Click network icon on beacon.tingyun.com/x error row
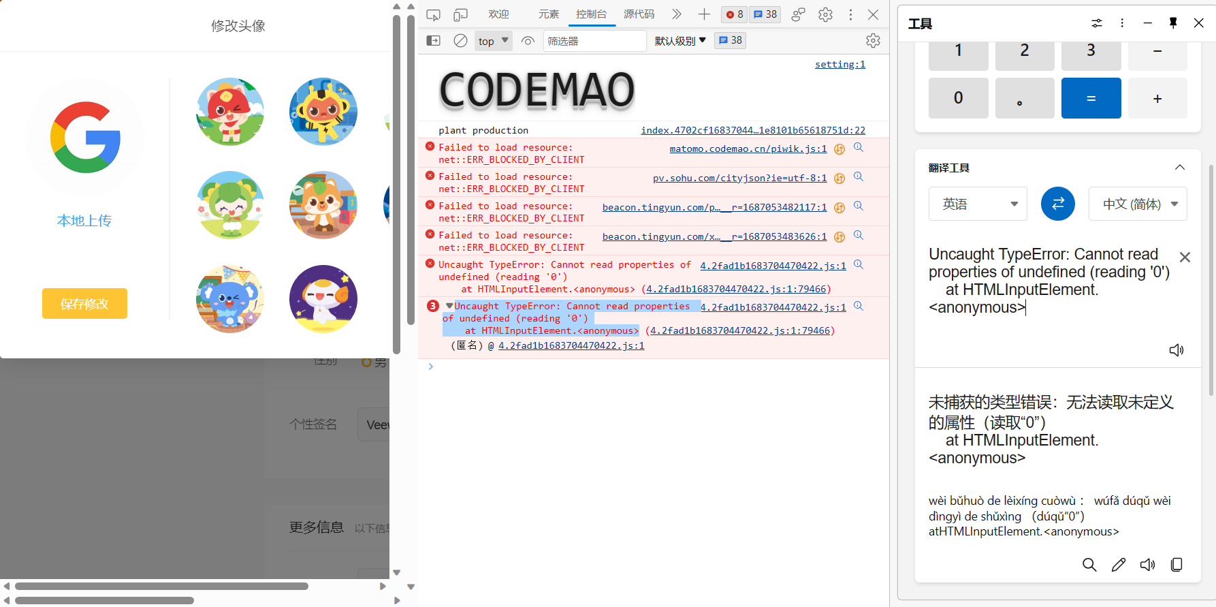 point(839,237)
